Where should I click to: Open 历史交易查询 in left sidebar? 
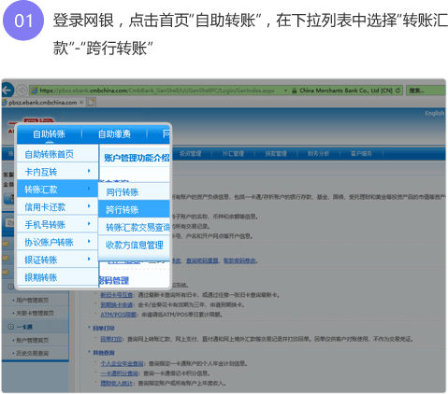[33, 353]
